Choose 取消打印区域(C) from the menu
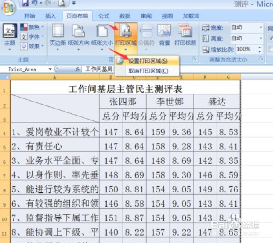This screenshot has width=275, height=243. point(147,71)
